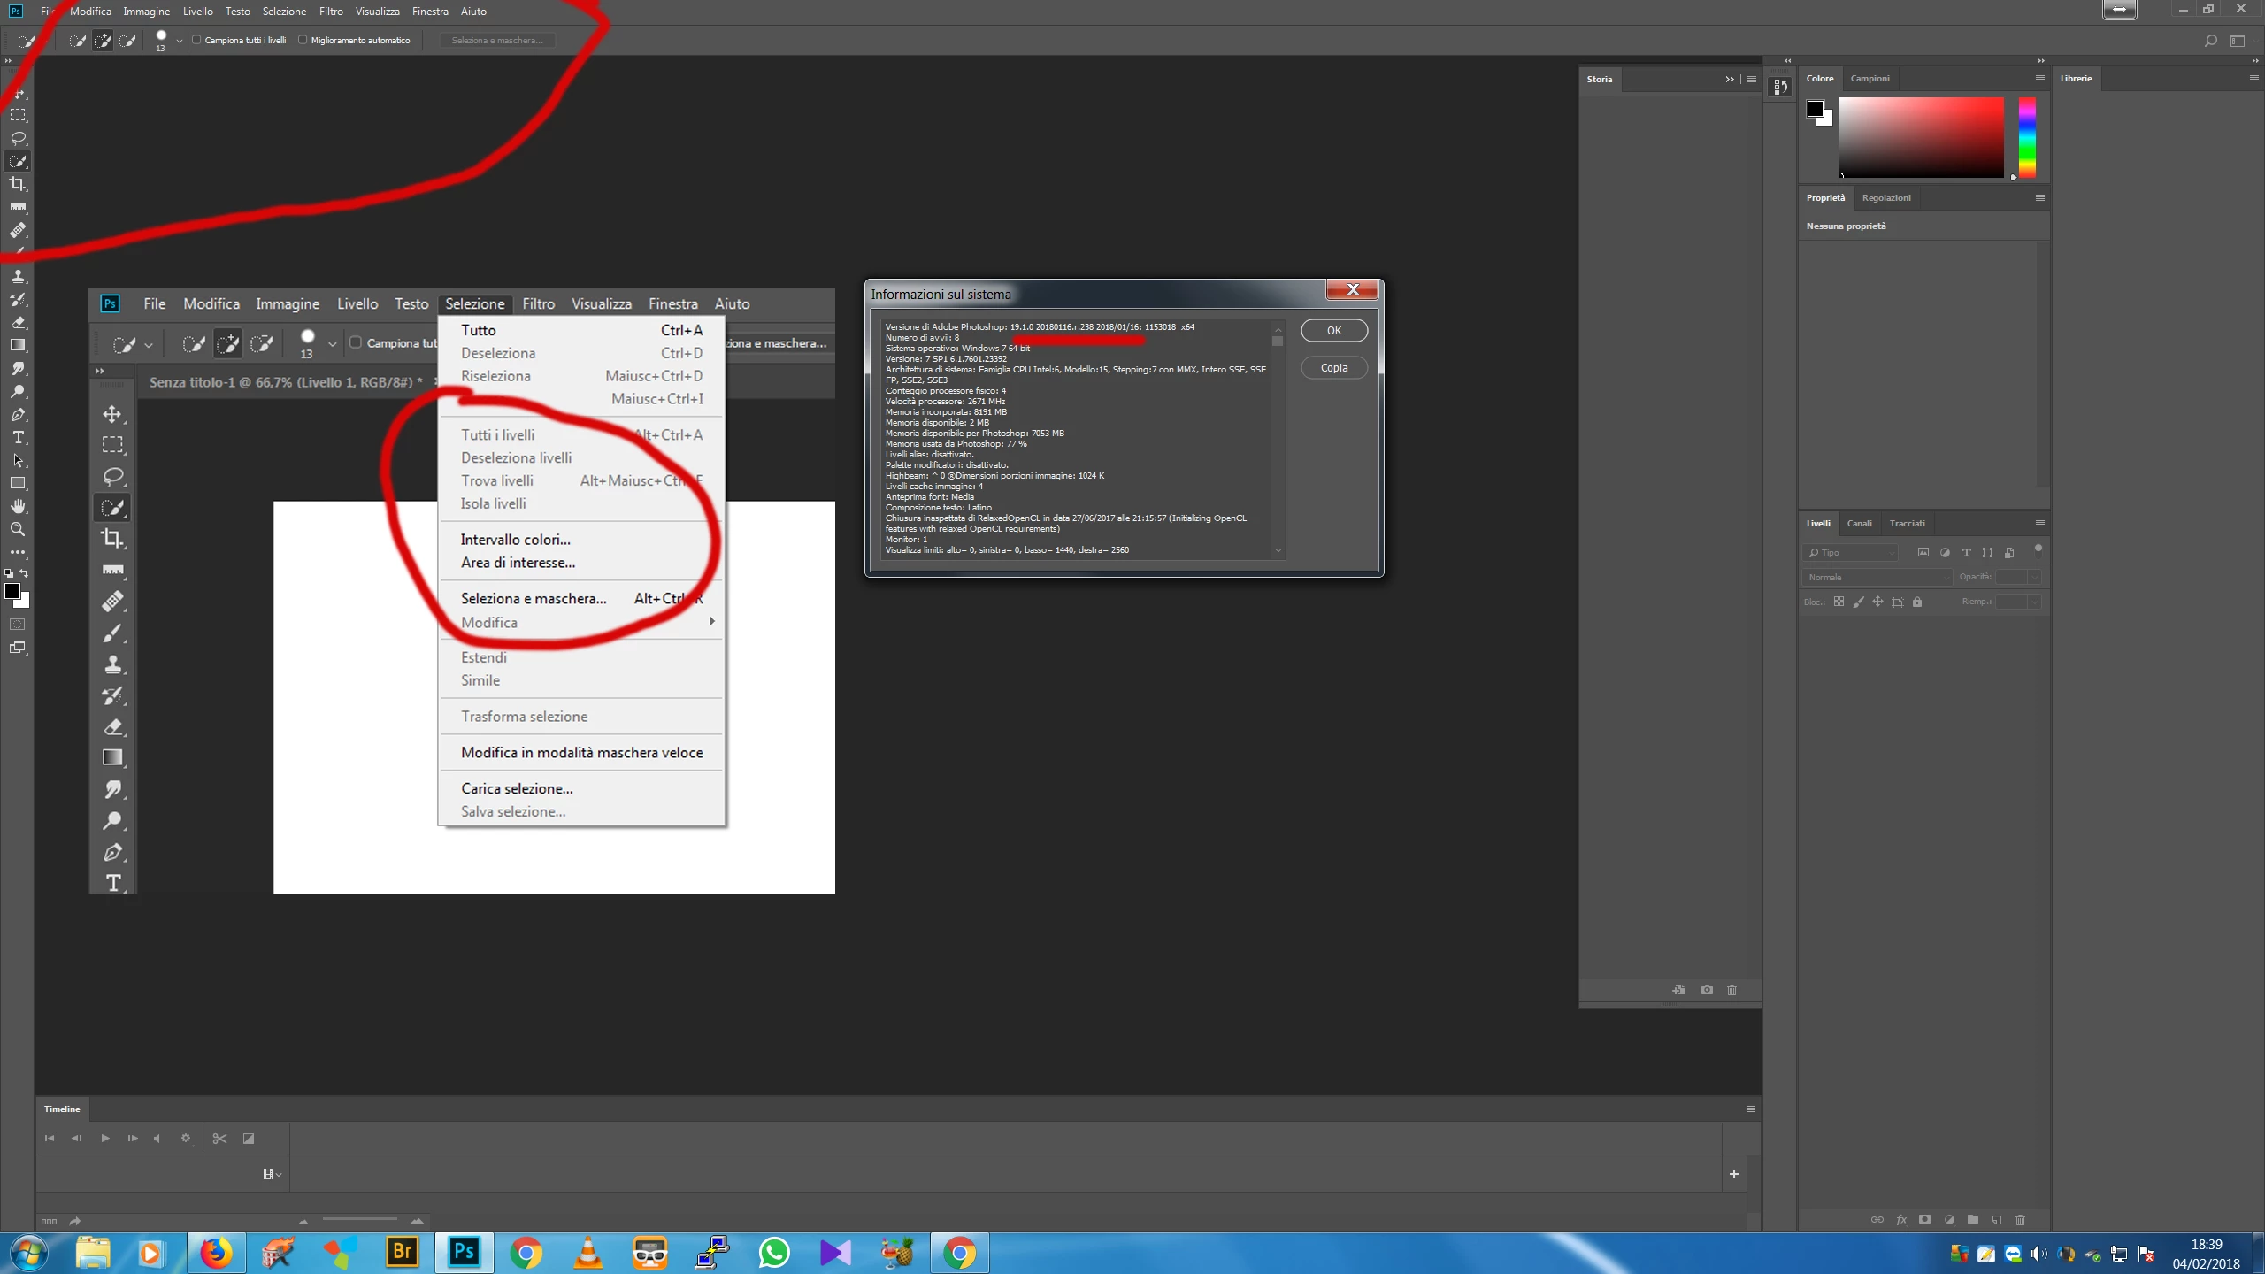
Task: Click the lock all icon in Livelli
Action: click(1917, 602)
